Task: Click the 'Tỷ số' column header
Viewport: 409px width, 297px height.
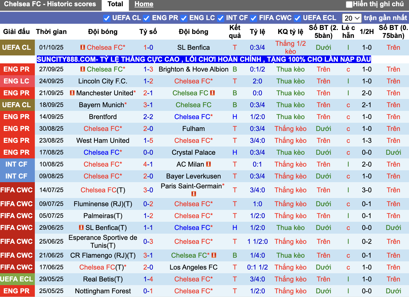Action: (148, 32)
